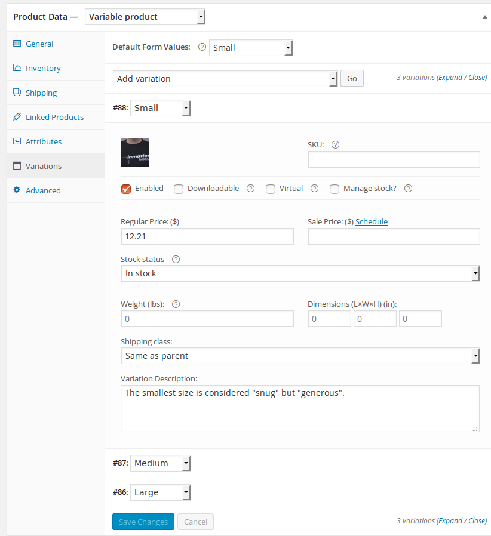This screenshot has height=536, width=491.
Task: Click the Advanced gear icon
Action: pyautogui.click(x=17, y=190)
